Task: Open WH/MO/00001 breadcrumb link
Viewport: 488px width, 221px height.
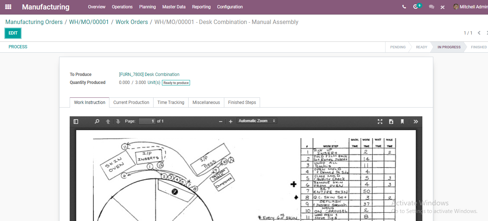Action: (x=89, y=22)
